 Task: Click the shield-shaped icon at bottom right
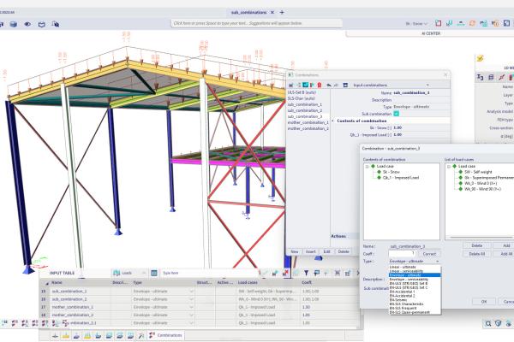coord(499,323)
